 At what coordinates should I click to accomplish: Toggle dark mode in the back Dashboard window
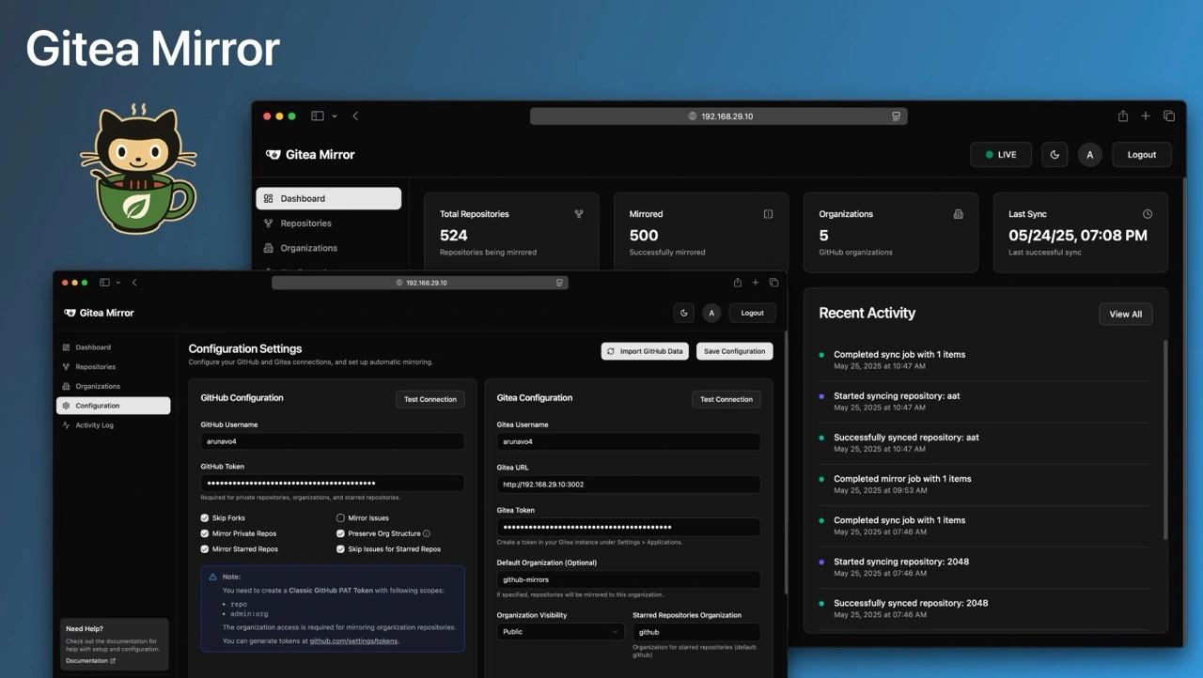tap(1055, 155)
